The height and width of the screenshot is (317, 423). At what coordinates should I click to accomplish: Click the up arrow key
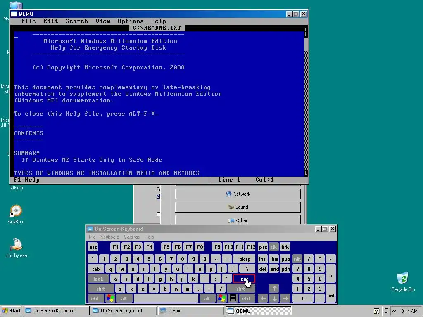click(x=274, y=289)
